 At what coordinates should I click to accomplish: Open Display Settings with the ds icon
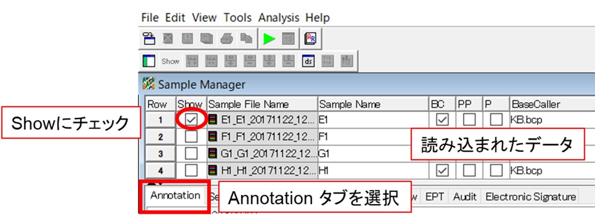(308, 61)
